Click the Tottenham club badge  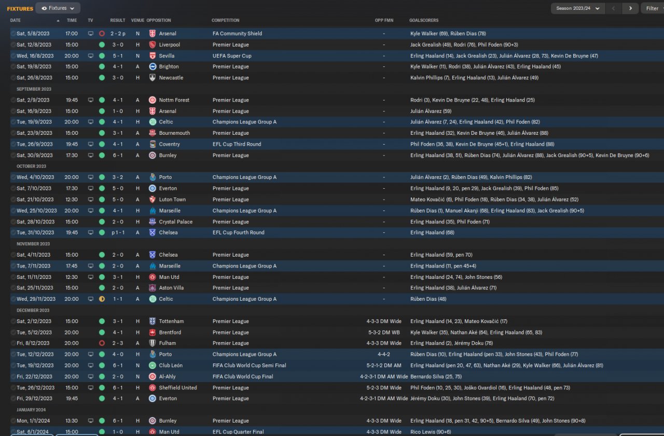point(153,321)
